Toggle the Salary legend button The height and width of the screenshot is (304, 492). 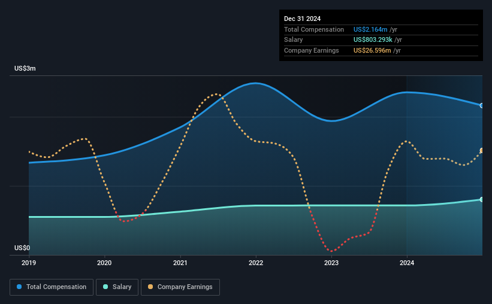pyautogui.click(x=117, y=287)
